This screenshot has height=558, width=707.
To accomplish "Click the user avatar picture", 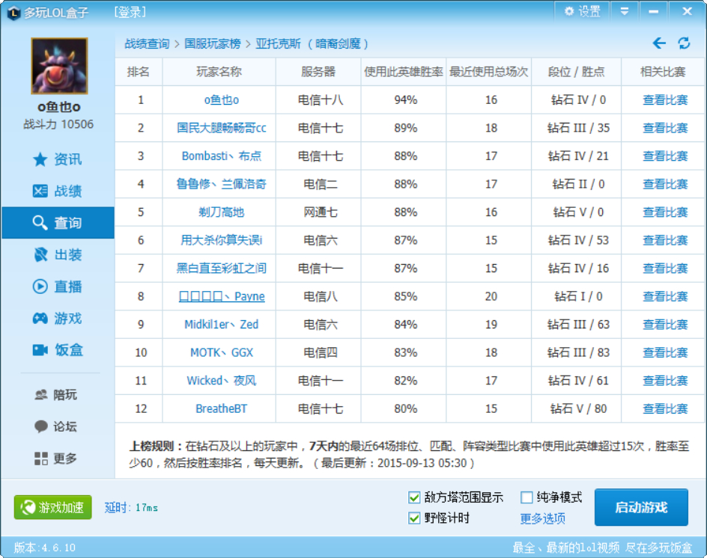I will 59,66.
